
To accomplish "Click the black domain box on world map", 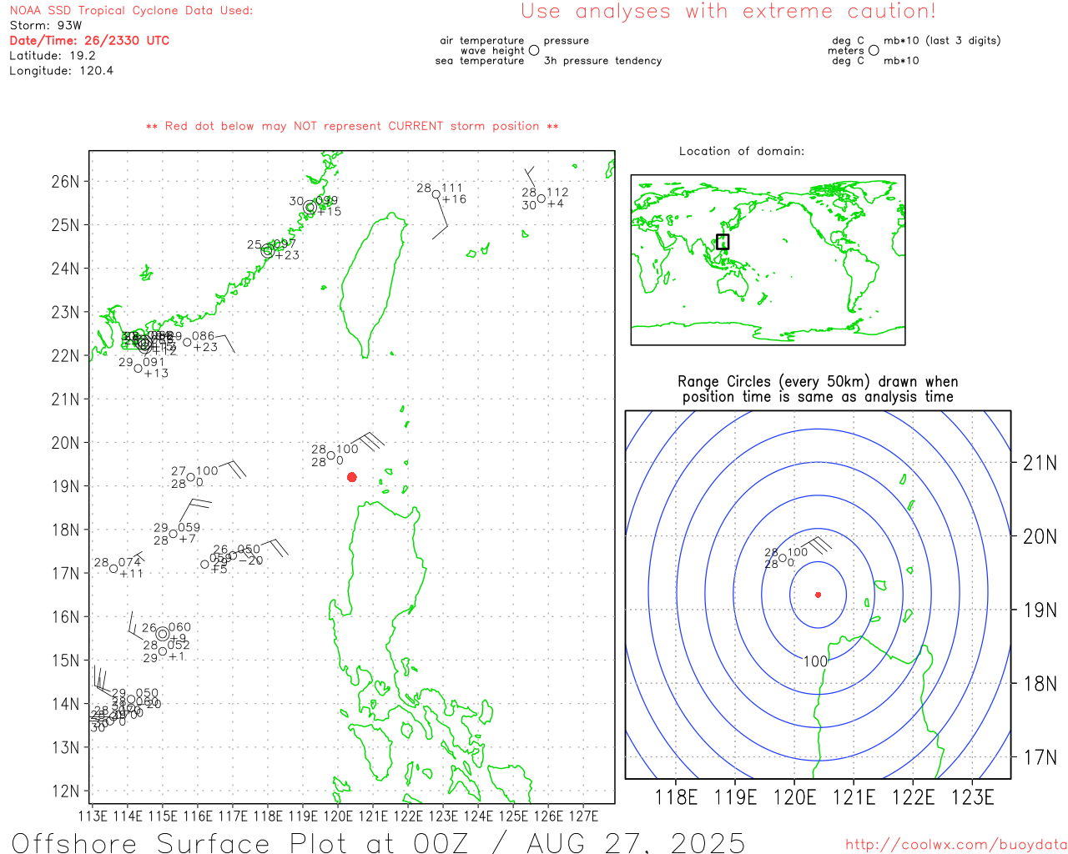I will (x=723, y=242).
